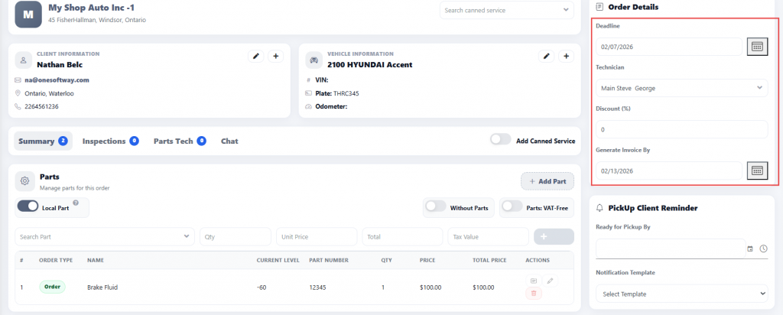Add new vehicle using plus icon
Screen dimensions: 783x315
[566, 56]
